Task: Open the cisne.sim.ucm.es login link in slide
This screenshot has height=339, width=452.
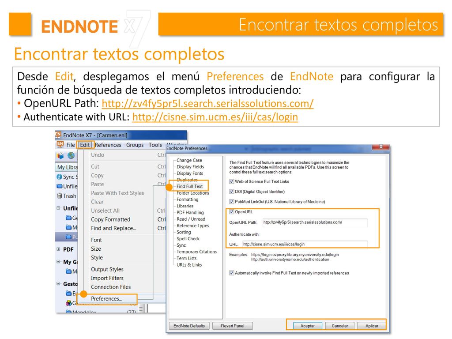Action: (215, 117)
